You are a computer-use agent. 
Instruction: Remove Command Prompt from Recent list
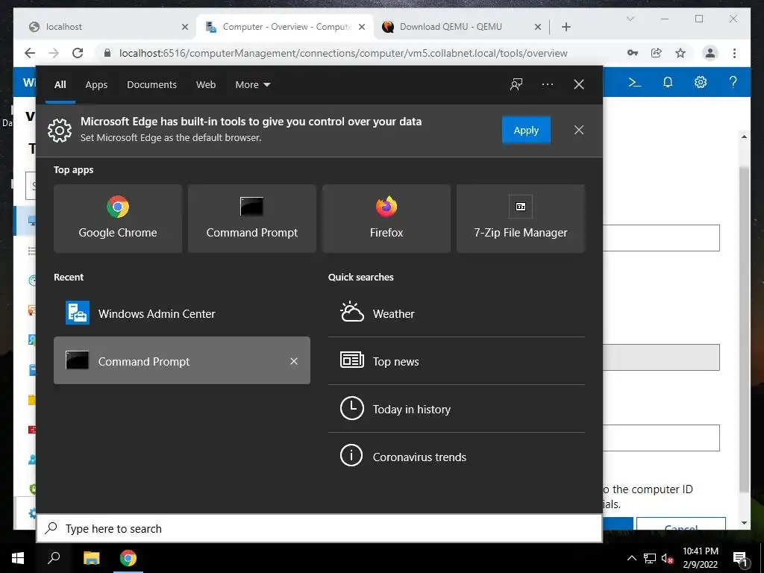click(x=294, y=361)
